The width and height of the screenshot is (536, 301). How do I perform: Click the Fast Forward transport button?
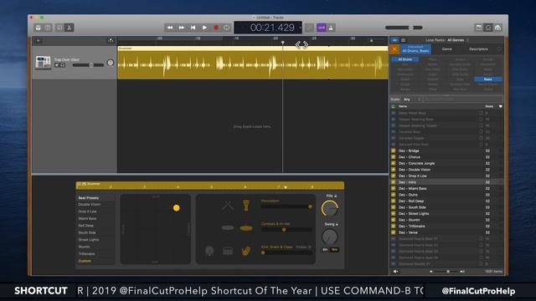pos(182,28)
